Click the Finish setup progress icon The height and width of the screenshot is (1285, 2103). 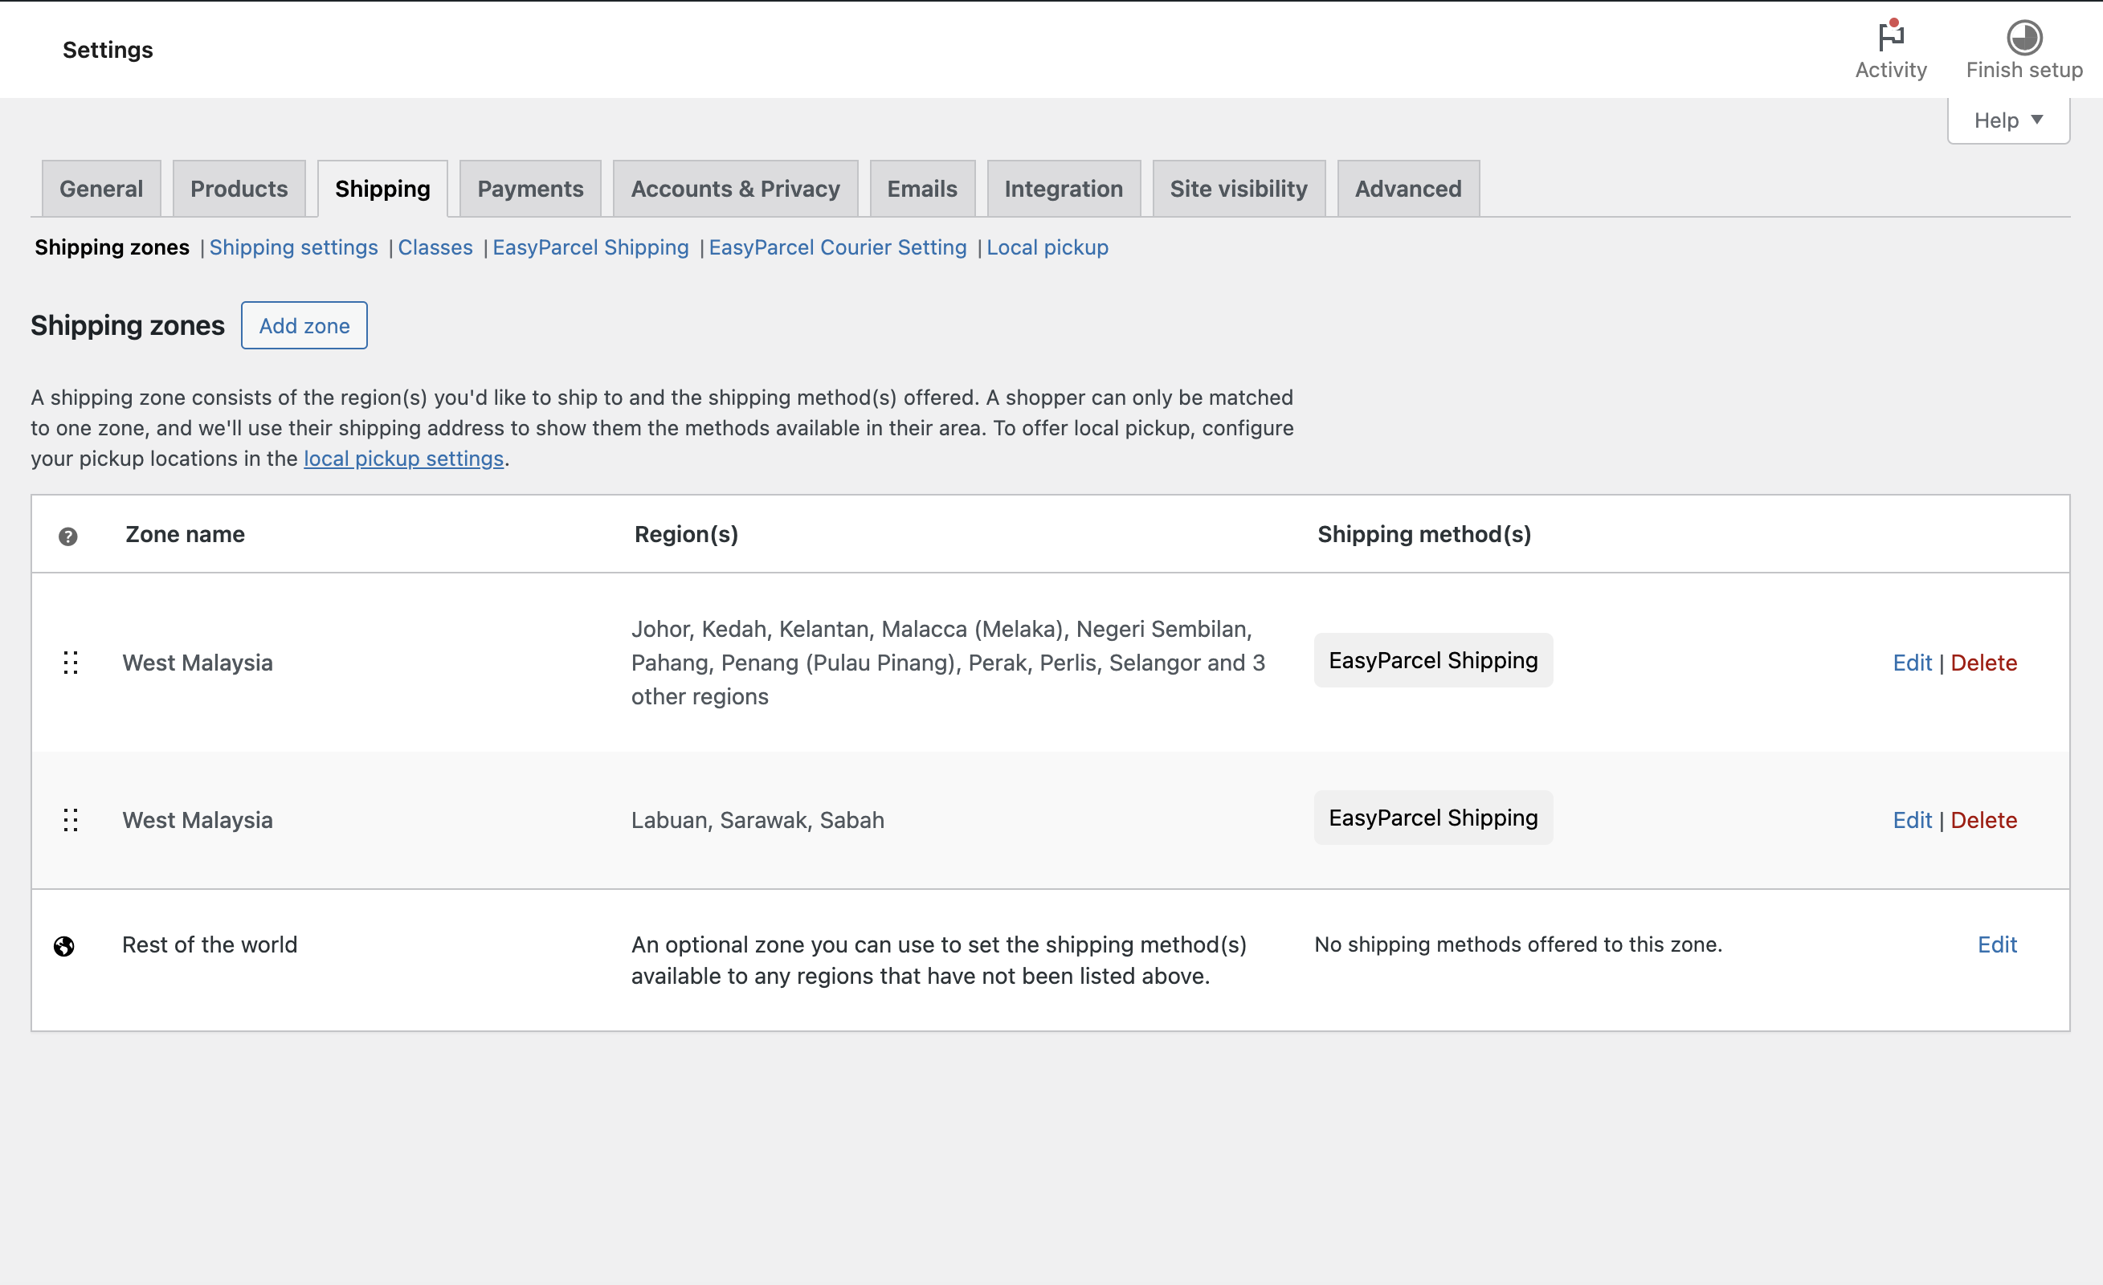2023,37
